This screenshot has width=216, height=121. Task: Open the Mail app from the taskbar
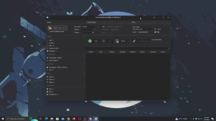pos(63,119)
